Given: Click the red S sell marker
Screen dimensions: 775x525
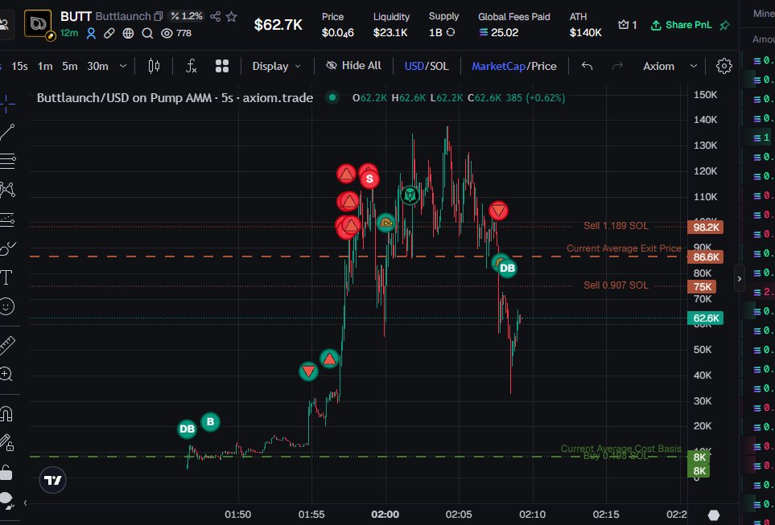Looking at the screenshot, I should pos(369,178).
